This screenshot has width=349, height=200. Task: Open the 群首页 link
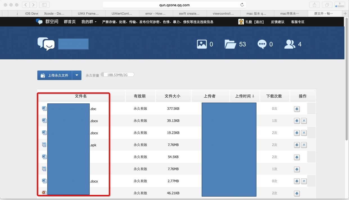pos(70,22)
